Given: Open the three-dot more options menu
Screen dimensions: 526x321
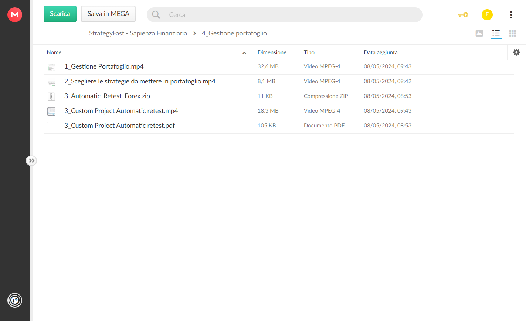Looking at the screenshot, I should tap(511, 15).
